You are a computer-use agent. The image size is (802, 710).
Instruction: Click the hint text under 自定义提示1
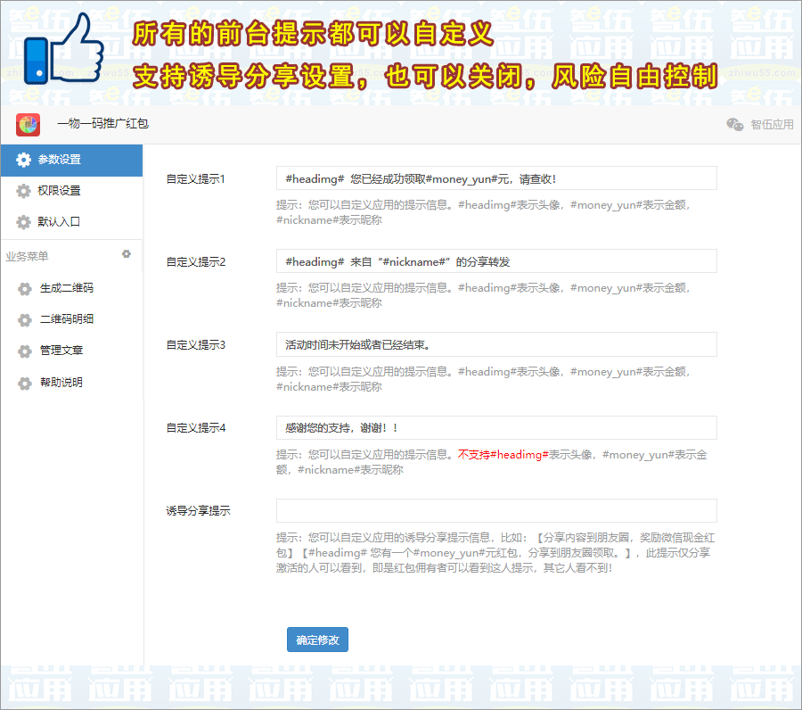(x=484, y=212)
